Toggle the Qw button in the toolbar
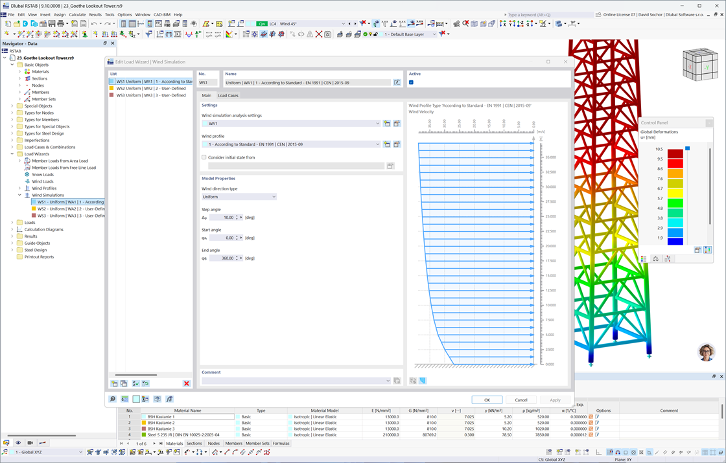Viewport: 726px width, 463px height. pos(262,23)
